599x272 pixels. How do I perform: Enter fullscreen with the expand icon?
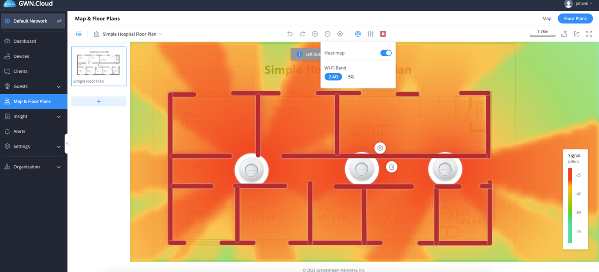click(589, 34)
